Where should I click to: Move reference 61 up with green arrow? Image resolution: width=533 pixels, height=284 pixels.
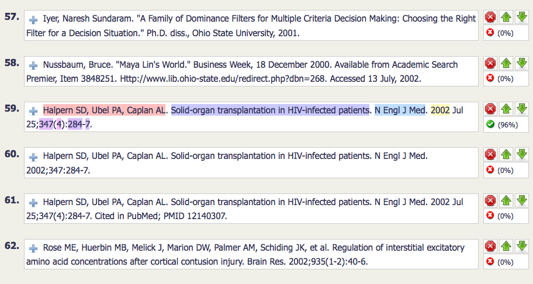(x=506, y=200)
